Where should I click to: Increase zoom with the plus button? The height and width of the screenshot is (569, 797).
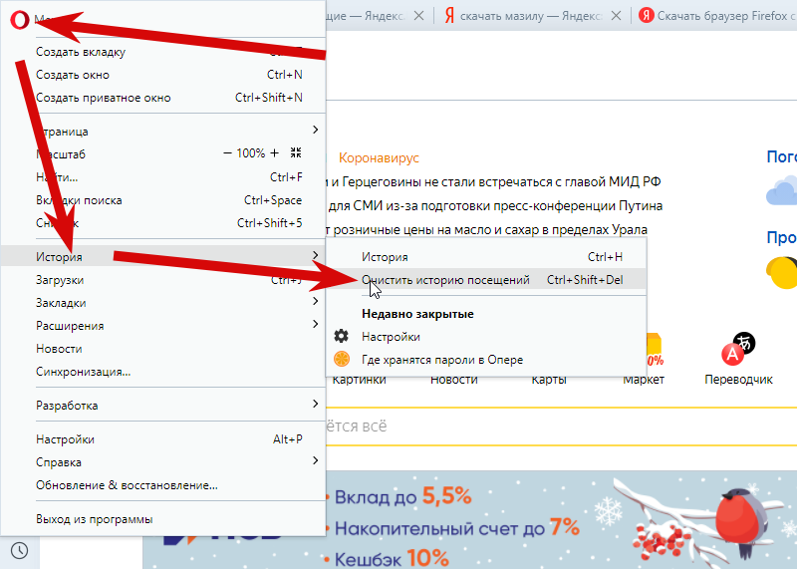click(x=275, y=153)
